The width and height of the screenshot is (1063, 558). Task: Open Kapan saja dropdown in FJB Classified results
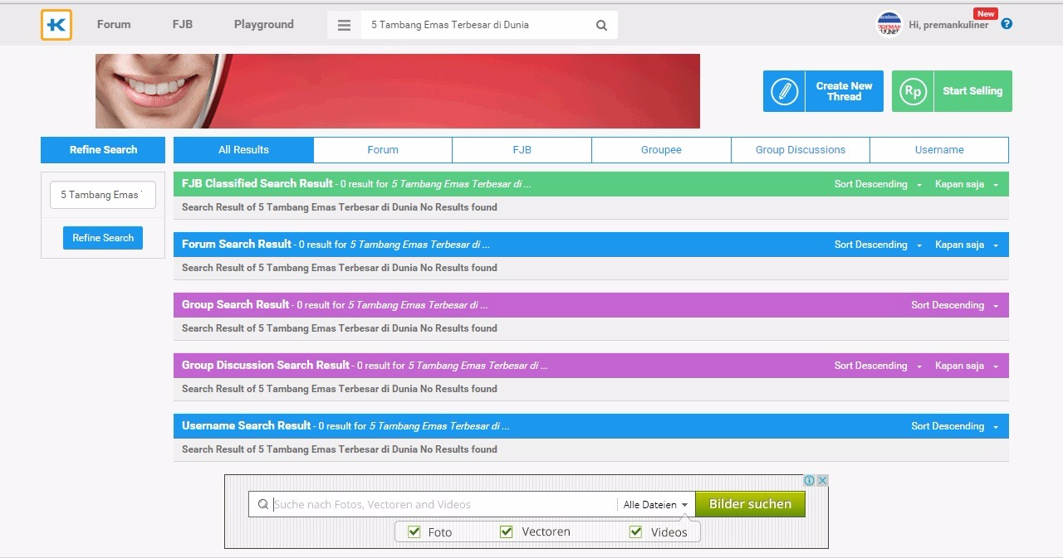point(967,184)
